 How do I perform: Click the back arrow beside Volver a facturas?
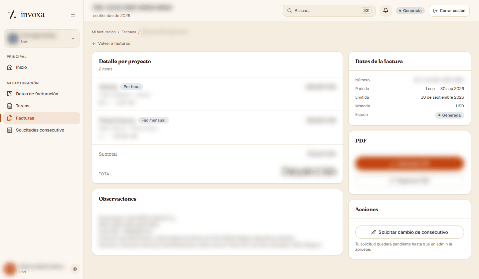[94, 44]
